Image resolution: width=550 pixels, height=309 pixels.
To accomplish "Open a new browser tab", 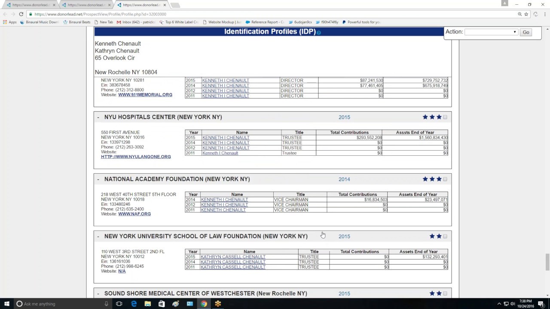I will (x=175, y=5).
